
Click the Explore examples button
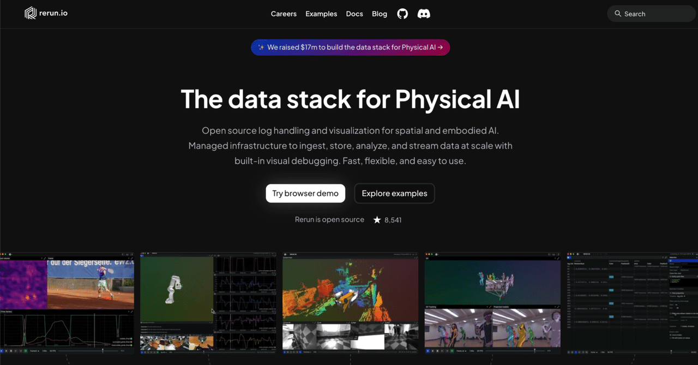pos(394,193)
